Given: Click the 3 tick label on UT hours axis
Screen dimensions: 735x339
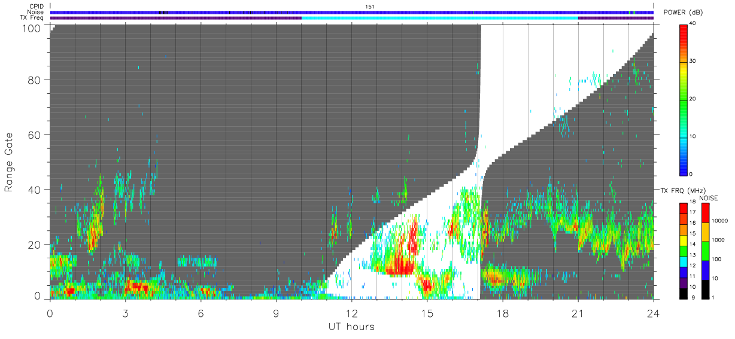Looking at the screenshot, I should click(125, 313).
